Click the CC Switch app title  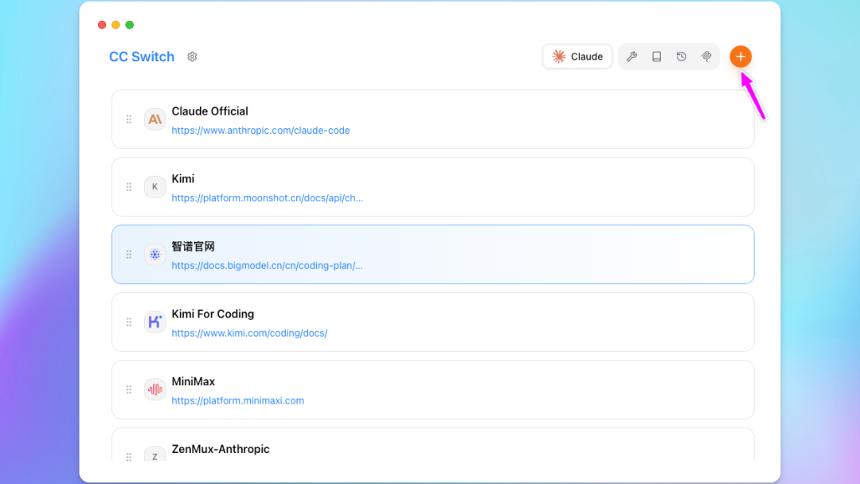coord(142,57)
